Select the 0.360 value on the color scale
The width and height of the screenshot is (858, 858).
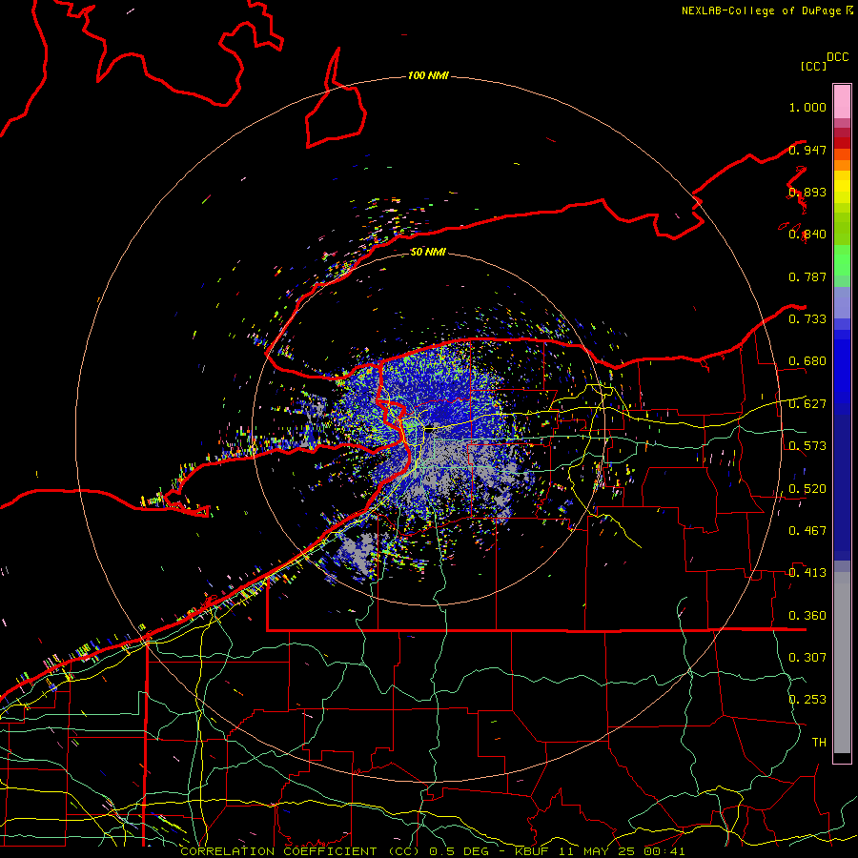pos(807,616)
